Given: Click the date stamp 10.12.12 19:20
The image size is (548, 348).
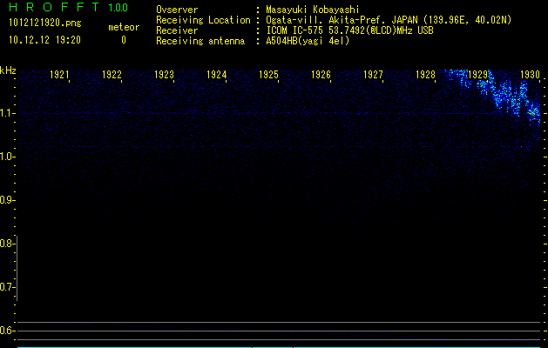Looking at the screenshot, I should click(44, 40).
